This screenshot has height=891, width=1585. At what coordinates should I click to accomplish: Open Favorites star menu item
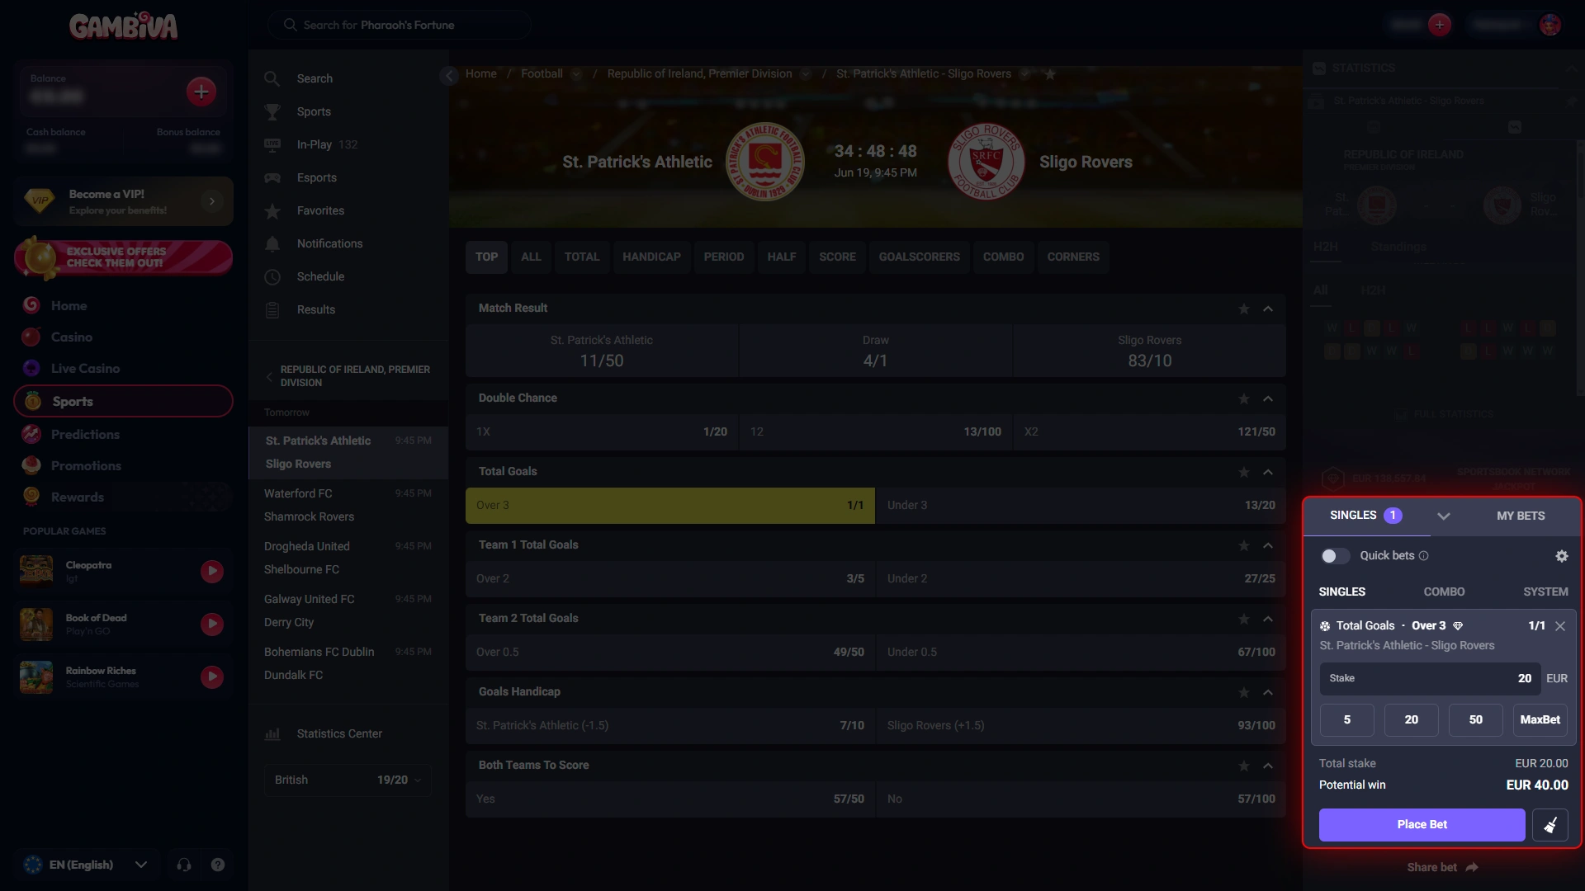click(272, 210)
